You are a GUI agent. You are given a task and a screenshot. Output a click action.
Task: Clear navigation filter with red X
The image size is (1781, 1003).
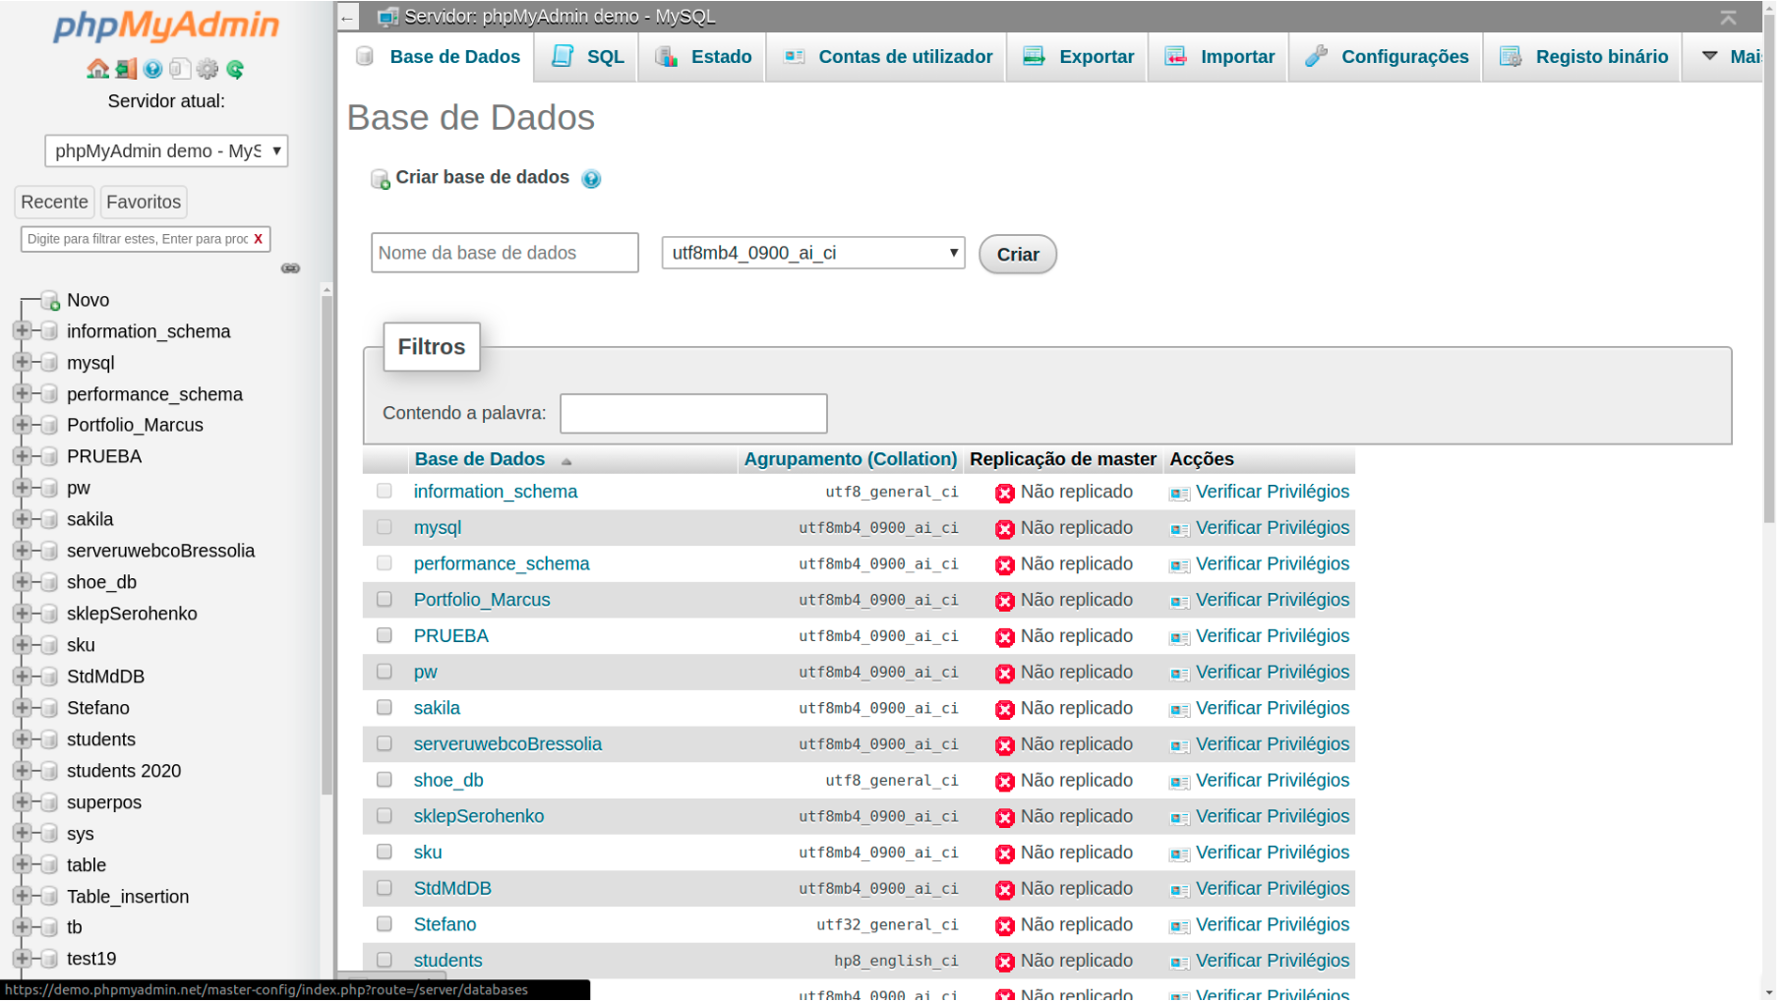click(x=259, y=239)
